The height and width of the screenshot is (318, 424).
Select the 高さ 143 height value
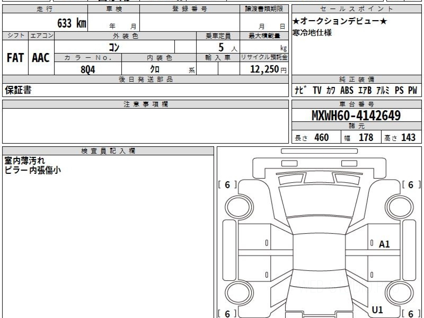400,137
